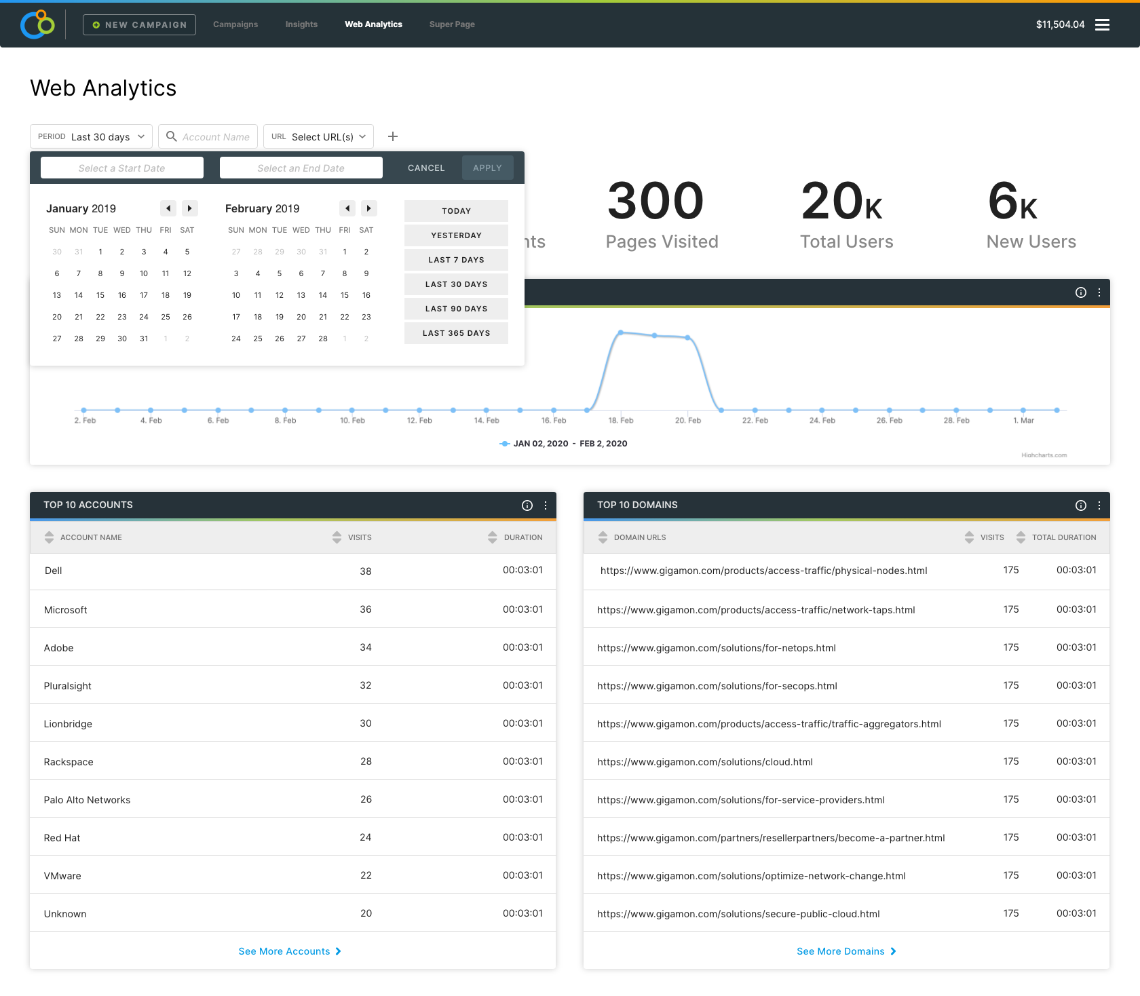Screen dimensions: 1140x996
Task: Follow the See More Accounts link
Action: [290, 951]
